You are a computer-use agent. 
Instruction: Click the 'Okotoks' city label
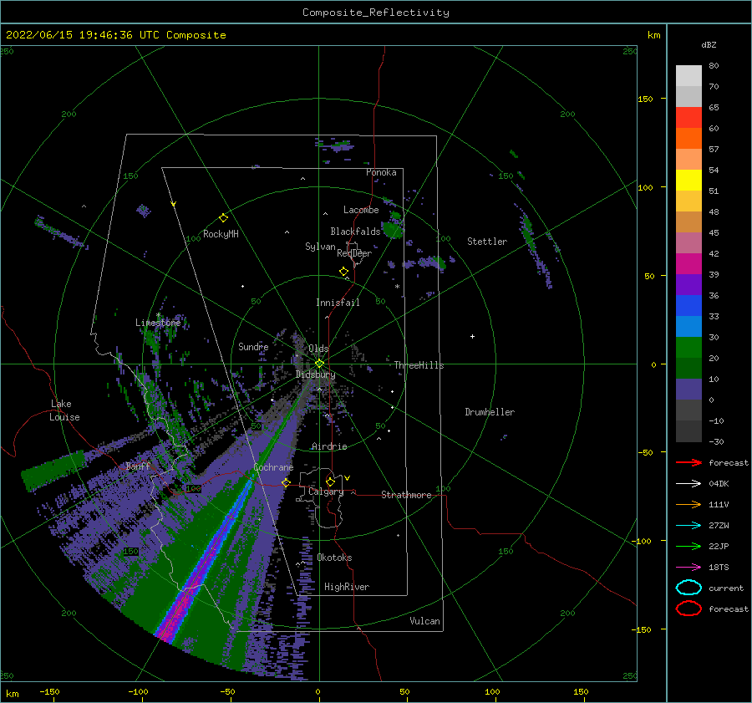click(334, 558)
